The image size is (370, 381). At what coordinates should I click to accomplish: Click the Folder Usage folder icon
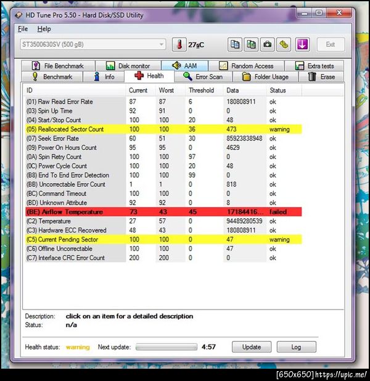coord(246,77)
